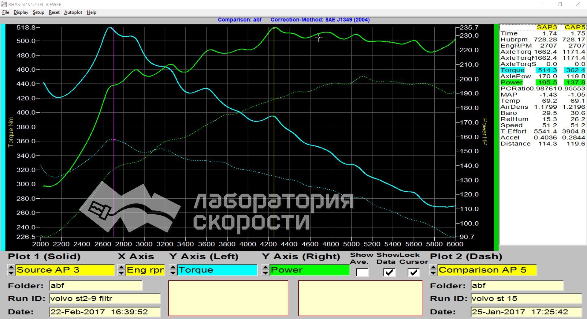Click the down arrow for Plot 1 source
The image size is (587, 319).
[x=11, y=273]
